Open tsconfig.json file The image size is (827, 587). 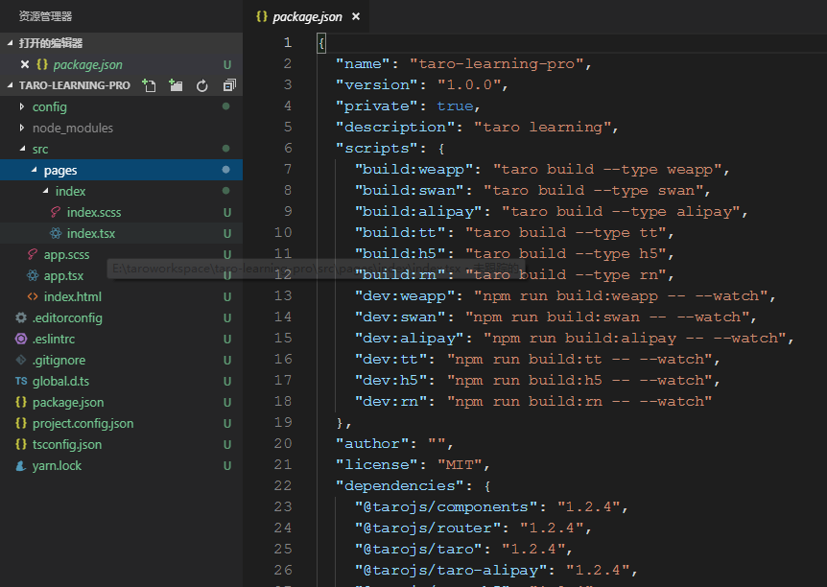[121, 444]
